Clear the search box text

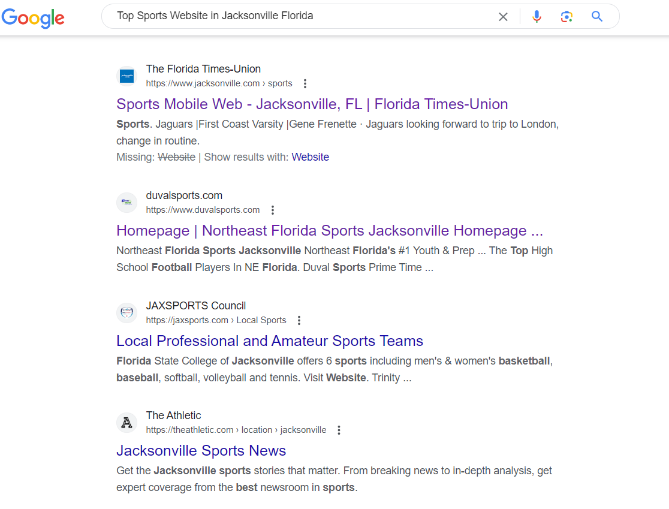click(503, 17)
